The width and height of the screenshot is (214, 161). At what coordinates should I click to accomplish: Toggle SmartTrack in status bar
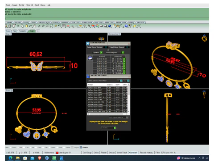point(122,153)
